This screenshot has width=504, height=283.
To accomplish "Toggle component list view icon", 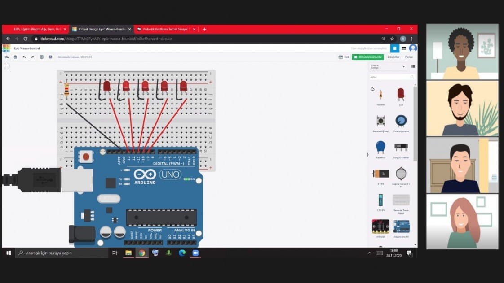I will (x=413, y=67).
